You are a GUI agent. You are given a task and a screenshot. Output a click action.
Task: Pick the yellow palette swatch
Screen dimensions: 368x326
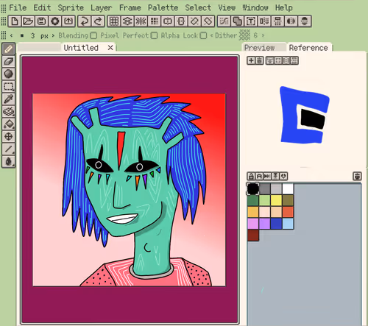pyautogui.click(x=276, y=200)
